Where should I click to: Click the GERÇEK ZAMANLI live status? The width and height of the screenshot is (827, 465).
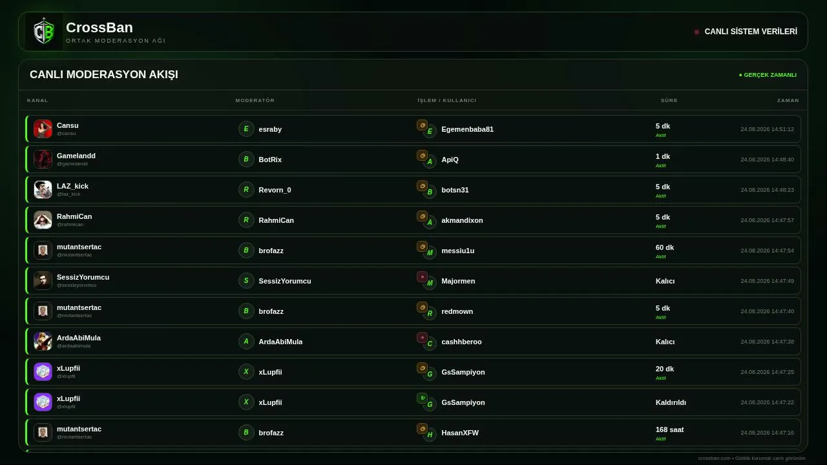768,75
